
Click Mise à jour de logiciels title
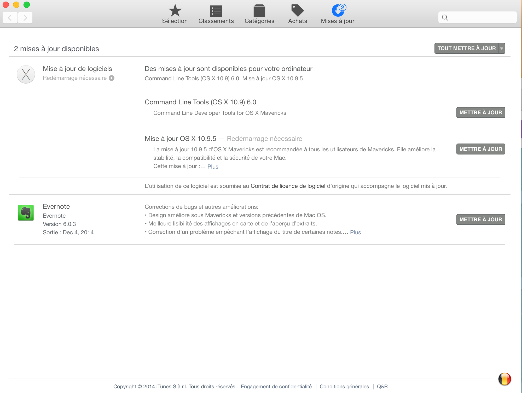[77, 69]
